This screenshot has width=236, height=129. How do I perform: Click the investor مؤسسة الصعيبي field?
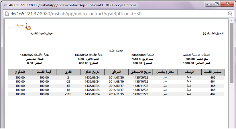click(196, 55)
